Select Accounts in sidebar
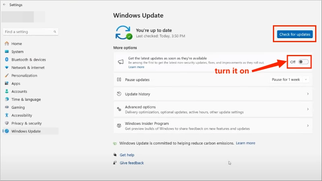 click(31, 92)
